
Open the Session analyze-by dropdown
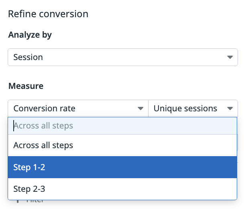point(123,57)
